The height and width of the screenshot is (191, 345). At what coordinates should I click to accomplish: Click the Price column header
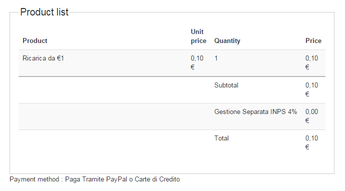313,40
